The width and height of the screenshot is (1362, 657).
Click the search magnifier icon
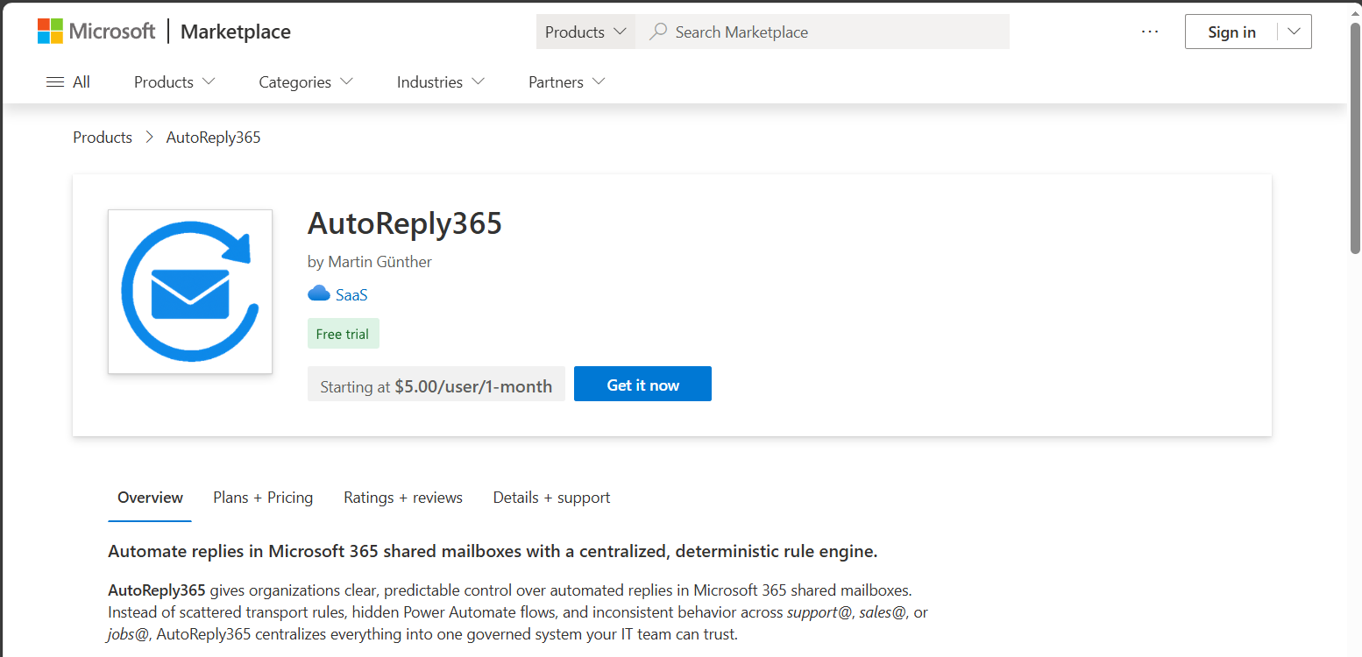[x=657, y=32]
